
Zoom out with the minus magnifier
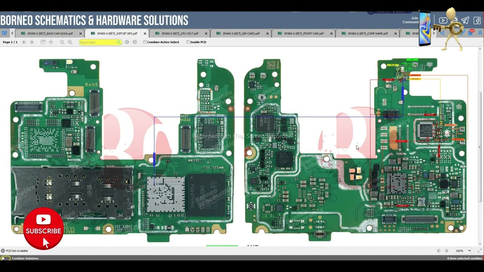pos(62,42)
